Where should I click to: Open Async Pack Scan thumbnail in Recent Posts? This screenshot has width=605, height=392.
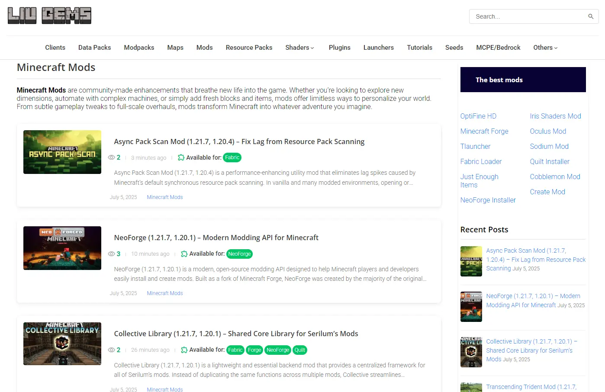471,261
